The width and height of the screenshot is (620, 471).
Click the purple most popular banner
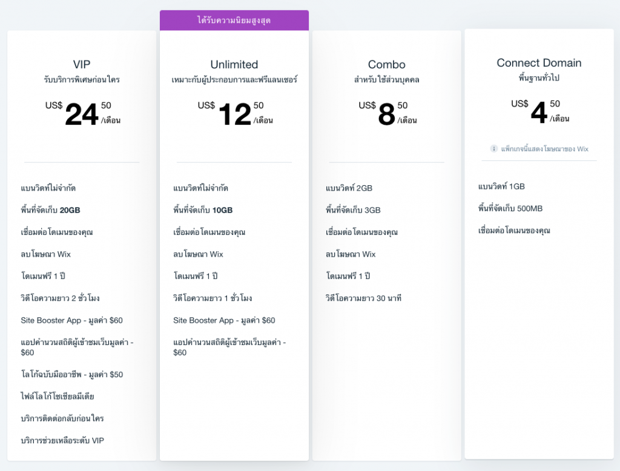tap(234, 20)
